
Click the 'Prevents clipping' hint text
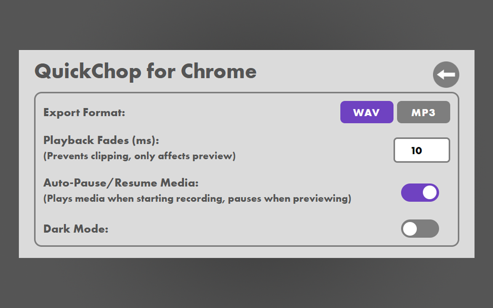(139, 156)
